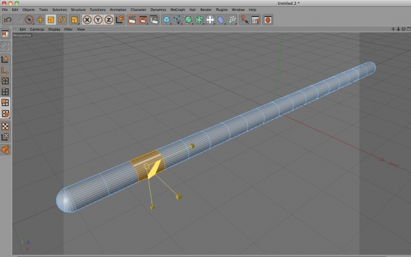Enable the Object Axis tool mode
This screenshot has height=257, width=411.
pyautogui.click(x=5, y=70)
